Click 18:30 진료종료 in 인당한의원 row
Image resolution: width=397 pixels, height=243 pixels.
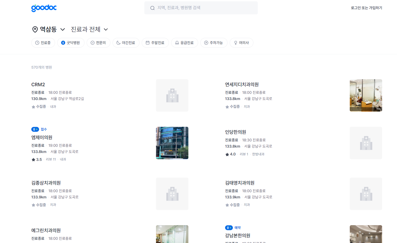(x=254, y=140)
